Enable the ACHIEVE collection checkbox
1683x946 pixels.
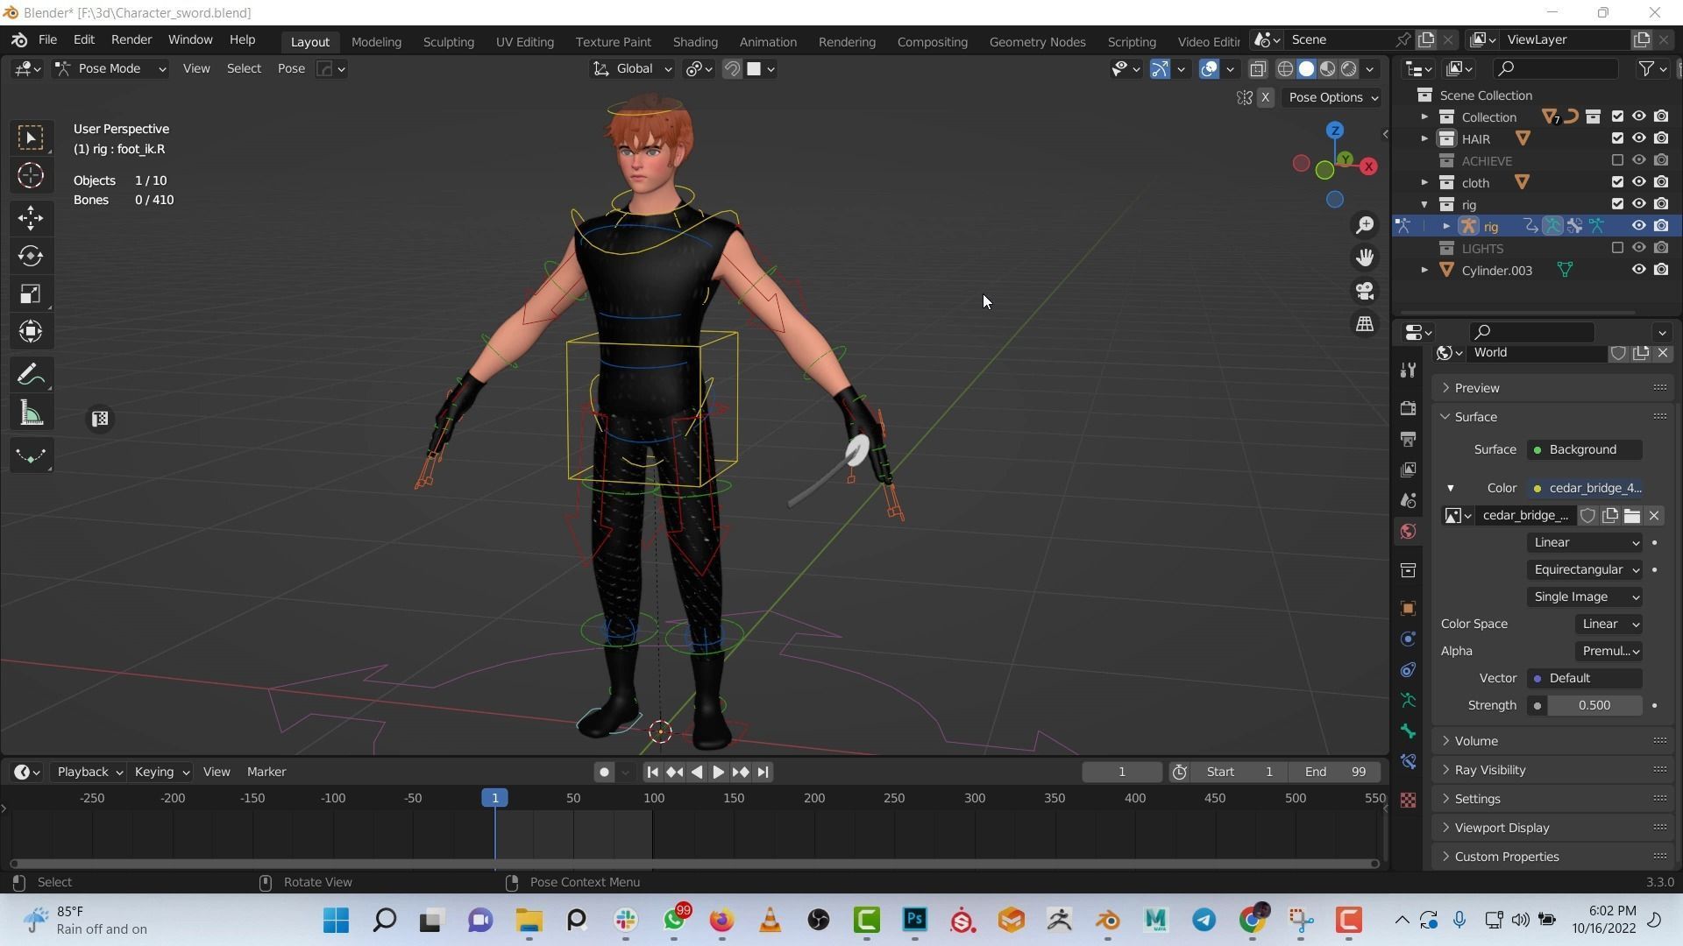coord(1617,160)
